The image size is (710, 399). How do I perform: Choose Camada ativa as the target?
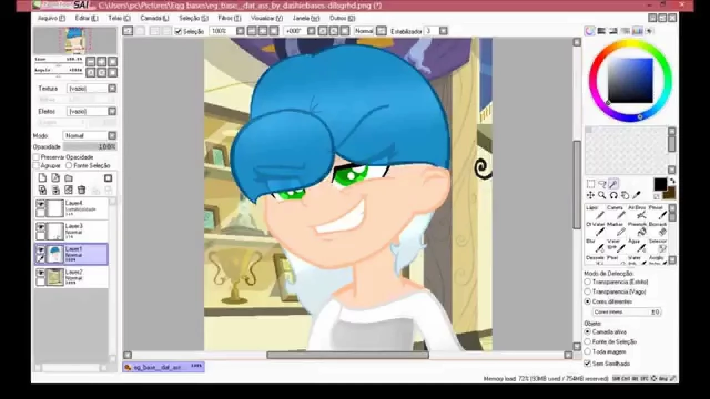coord(587,331)
